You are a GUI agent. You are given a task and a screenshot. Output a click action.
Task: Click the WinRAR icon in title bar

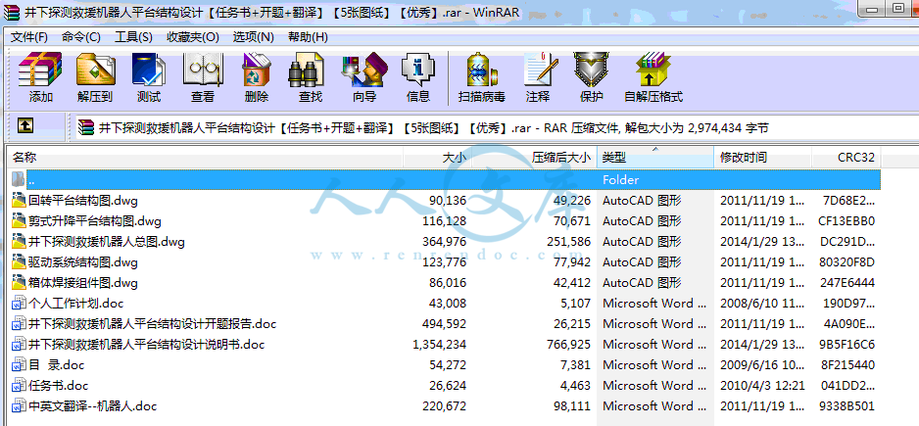pos(11,13)
